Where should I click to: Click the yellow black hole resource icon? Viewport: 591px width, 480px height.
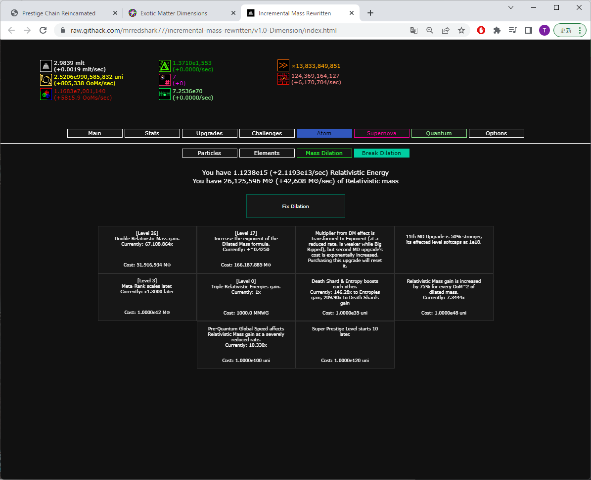tap(46, 80)
